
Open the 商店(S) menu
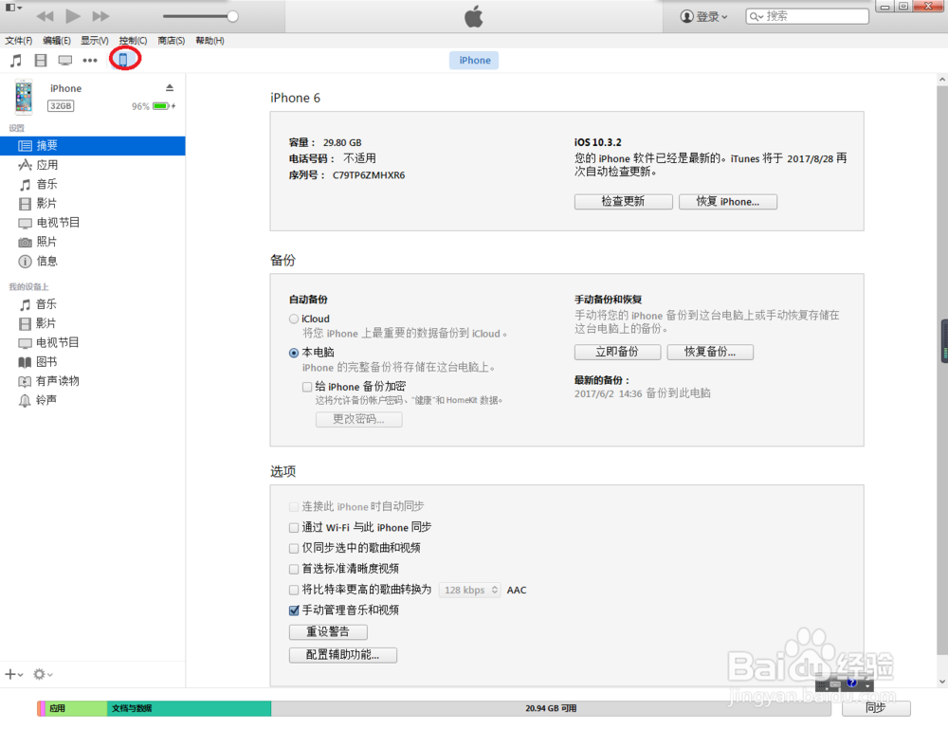(171, 41)
